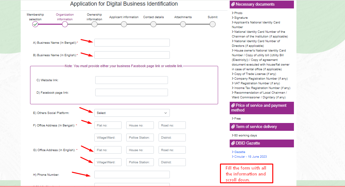The height and width of the screenshot is (187, 345).
Task: Click the Applicant information step circle
Action: click(124, 24)
